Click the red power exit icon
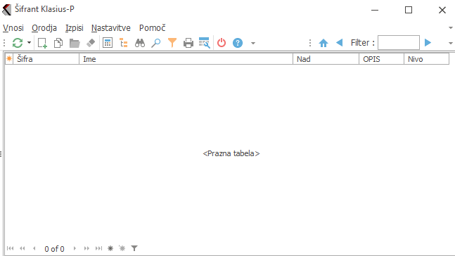 [222, 43]
